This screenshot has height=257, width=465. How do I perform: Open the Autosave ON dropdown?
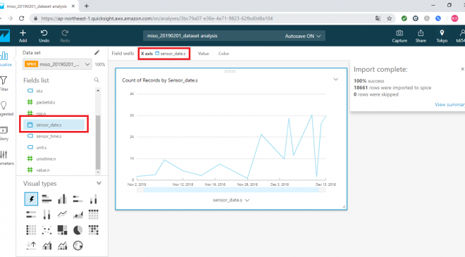coord(303,36)
